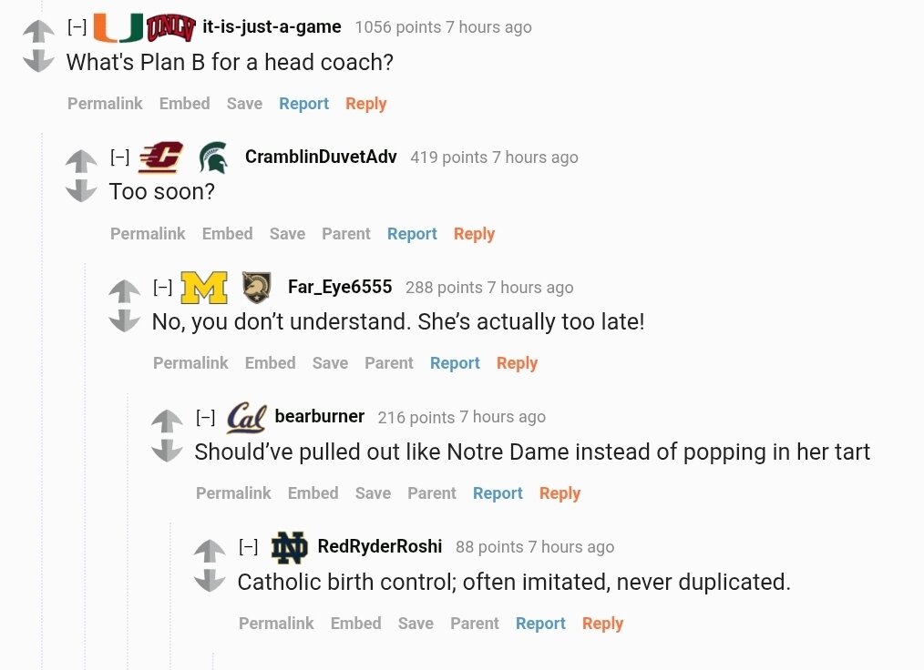Save Far_Eye6555's comment
The image size is (924, 670).
[x=330, y=363]
